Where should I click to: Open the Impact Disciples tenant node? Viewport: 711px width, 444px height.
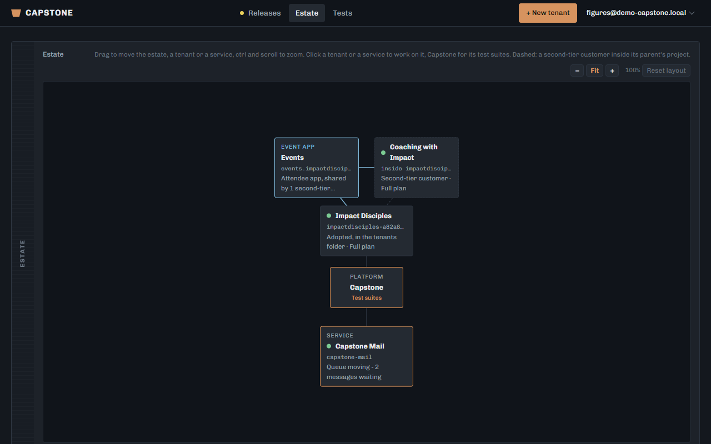[x=367, y=231]
